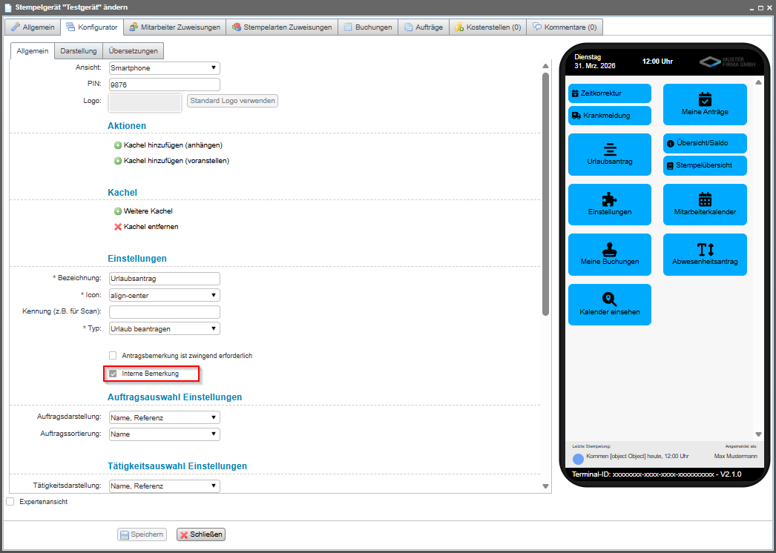Image resolution: width=776 pixels, height=553 pixels.
Task: Click green plus icon for Kachel hinzufügen (anhängen)
Action: [x=118, y=145]
